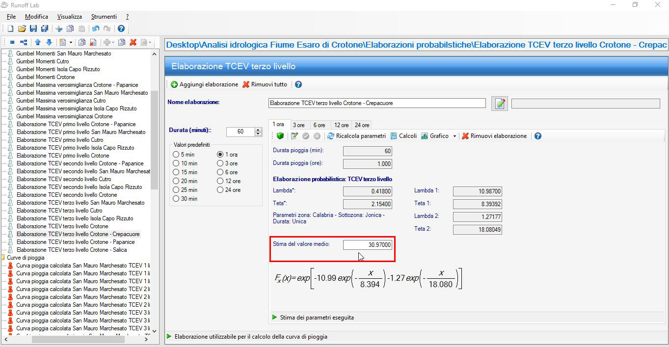Click Ricalcola parametri button

coord(356,136)
